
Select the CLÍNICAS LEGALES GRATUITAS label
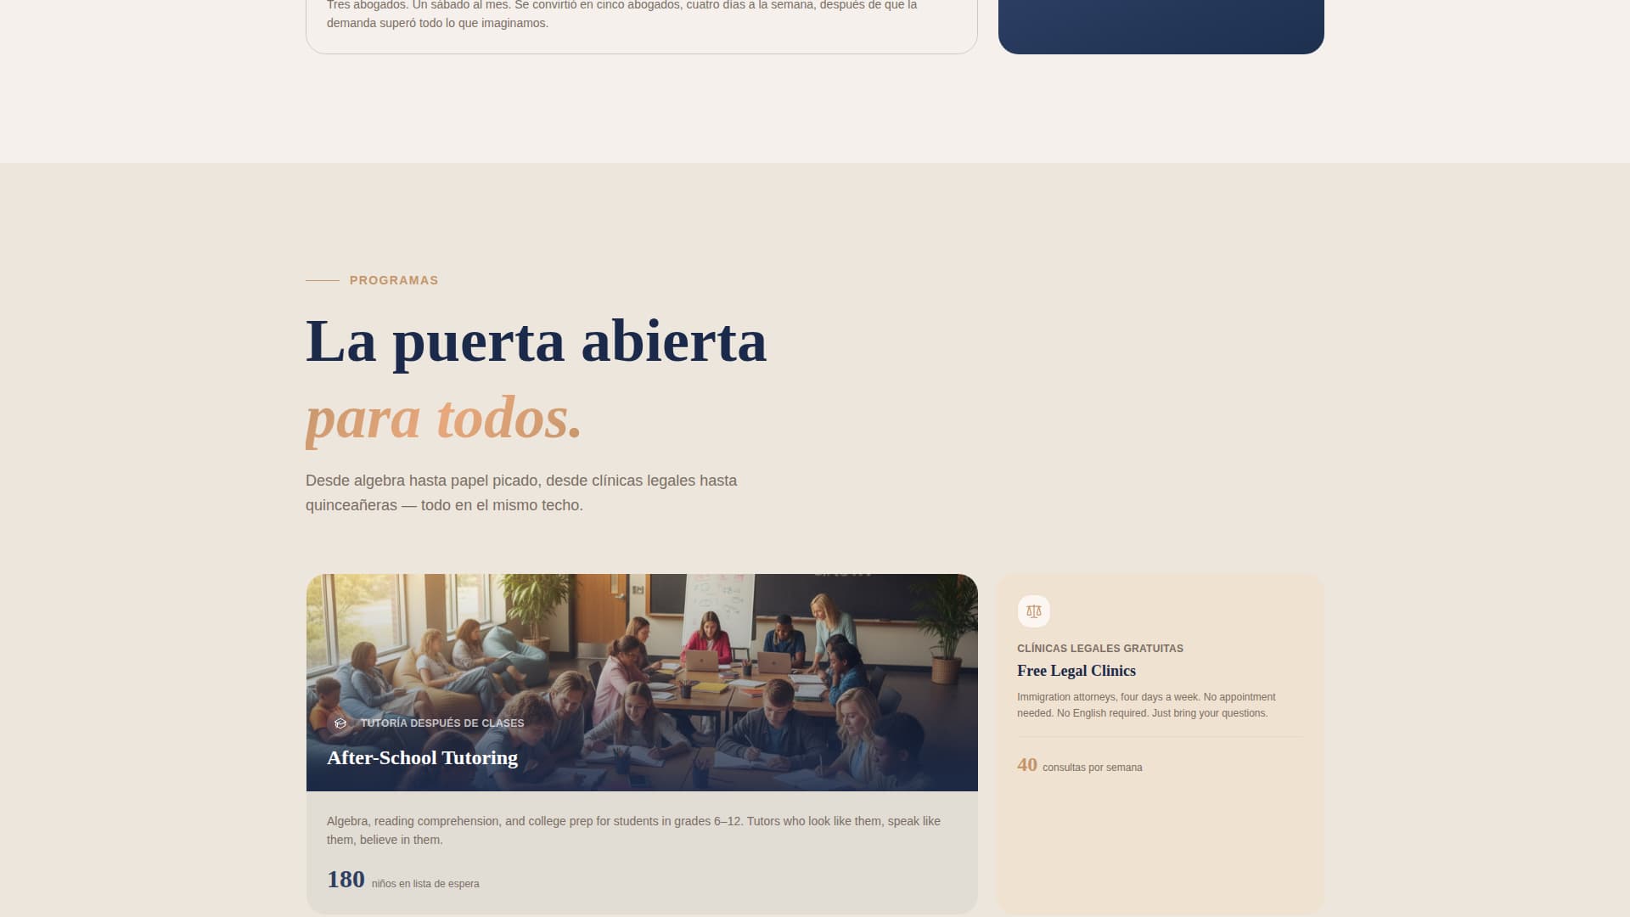pos(1099,648)
